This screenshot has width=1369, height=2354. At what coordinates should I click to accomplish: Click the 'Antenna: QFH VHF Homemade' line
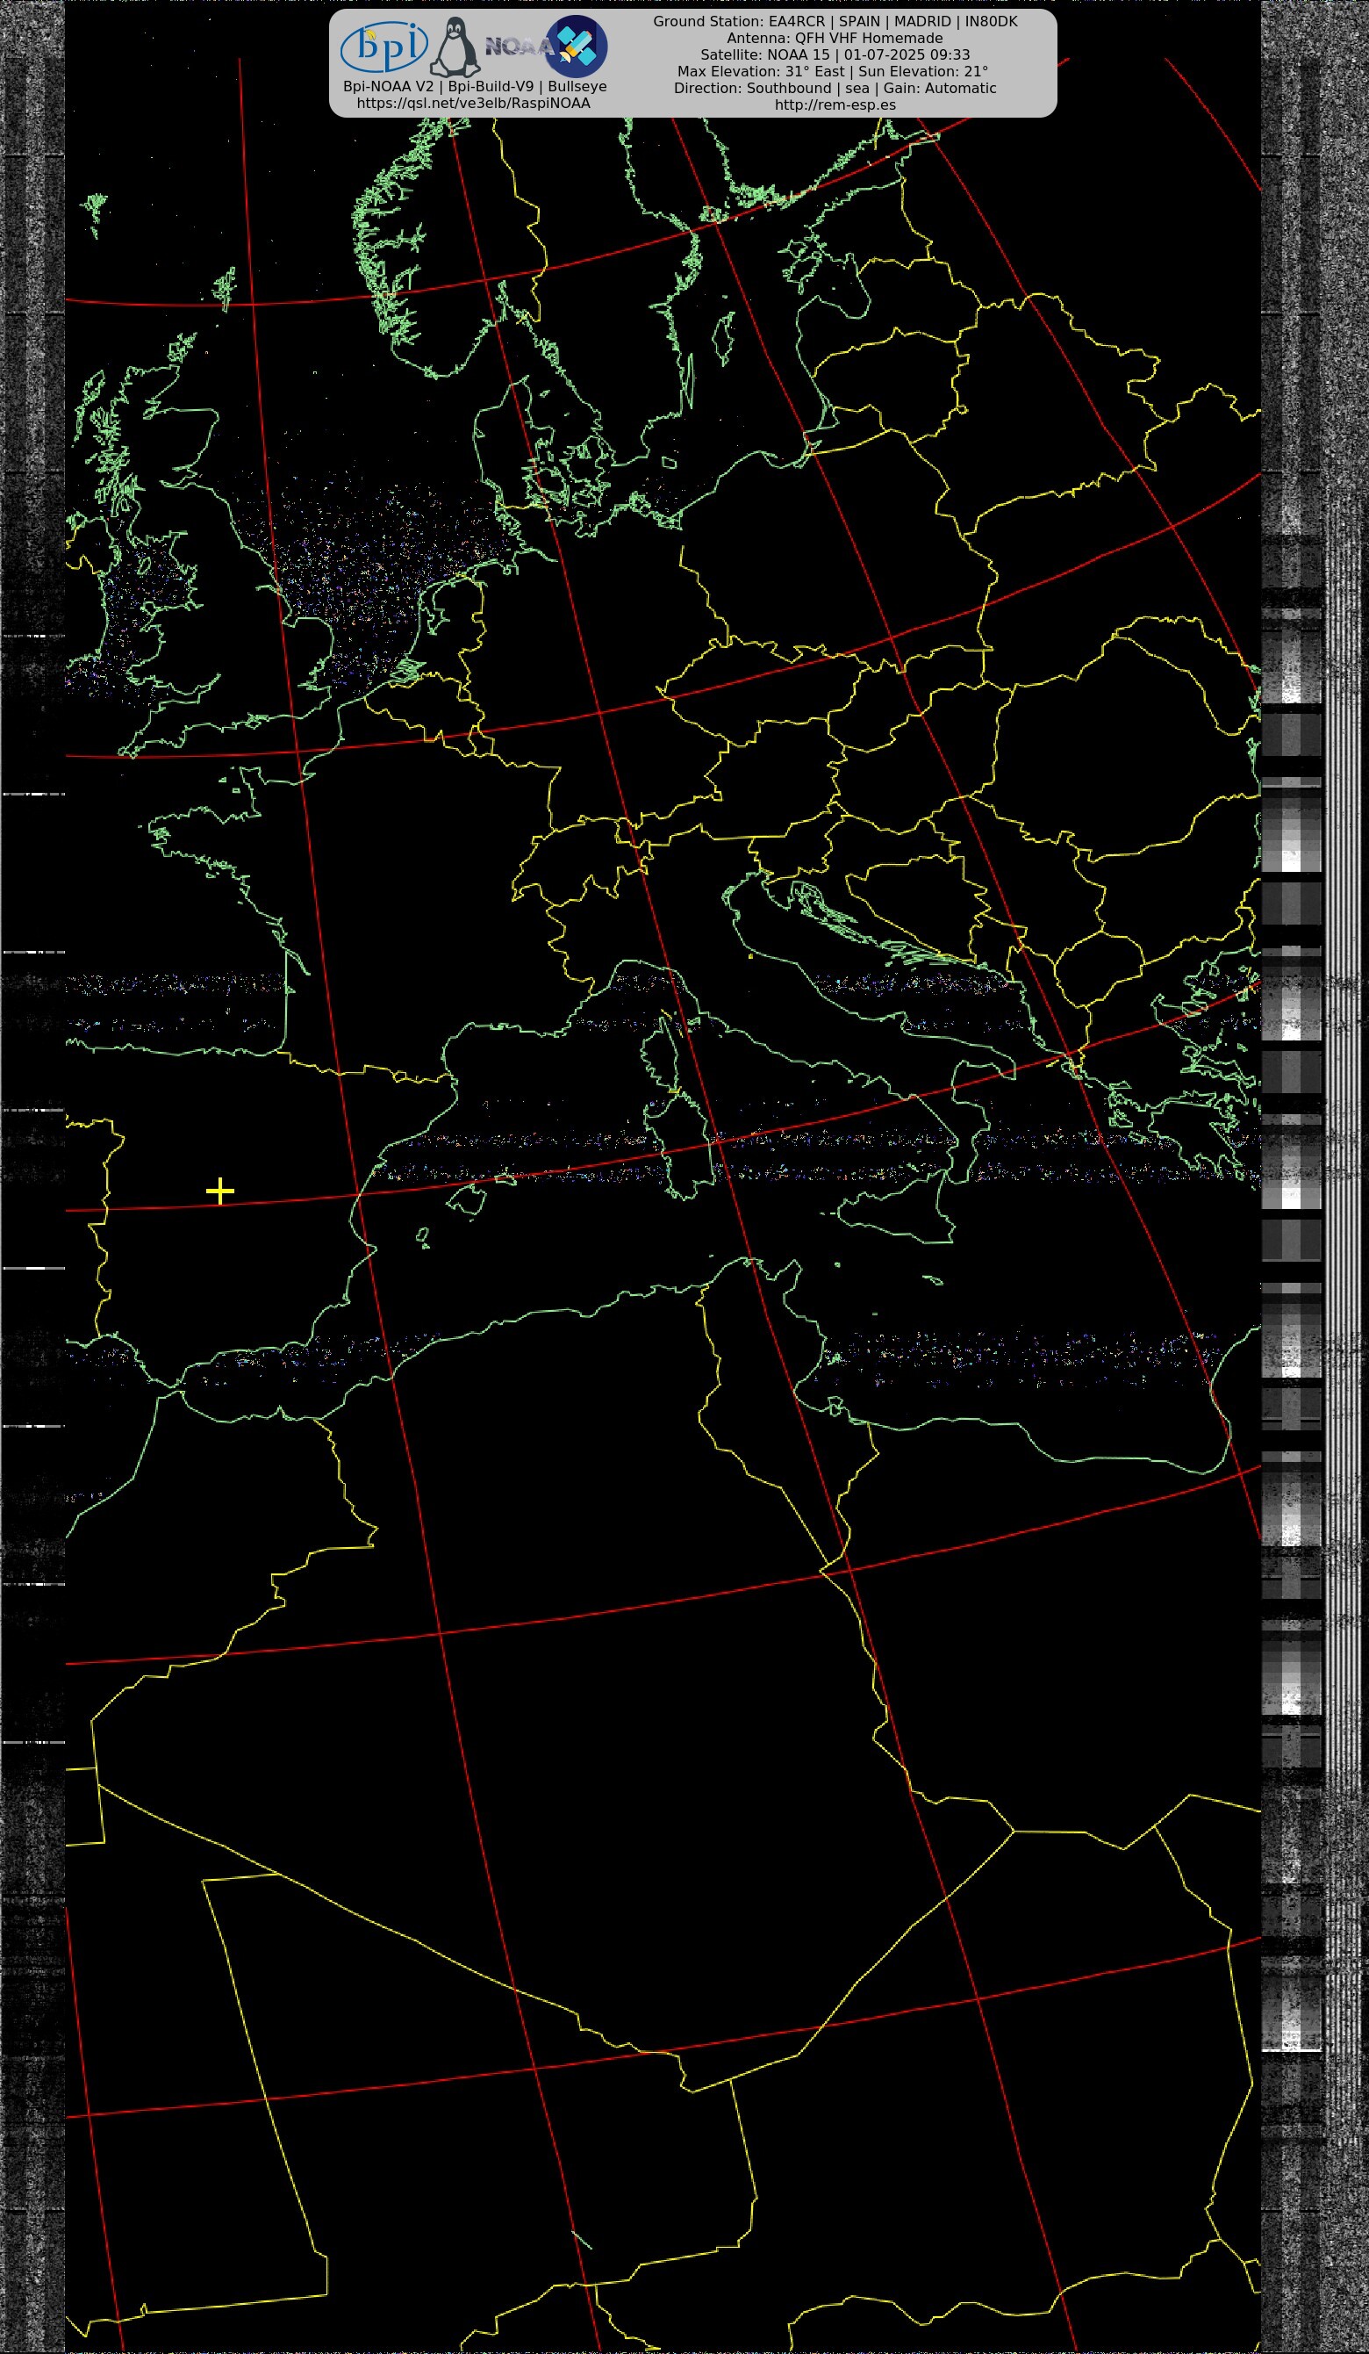click(x=835, y=39)
